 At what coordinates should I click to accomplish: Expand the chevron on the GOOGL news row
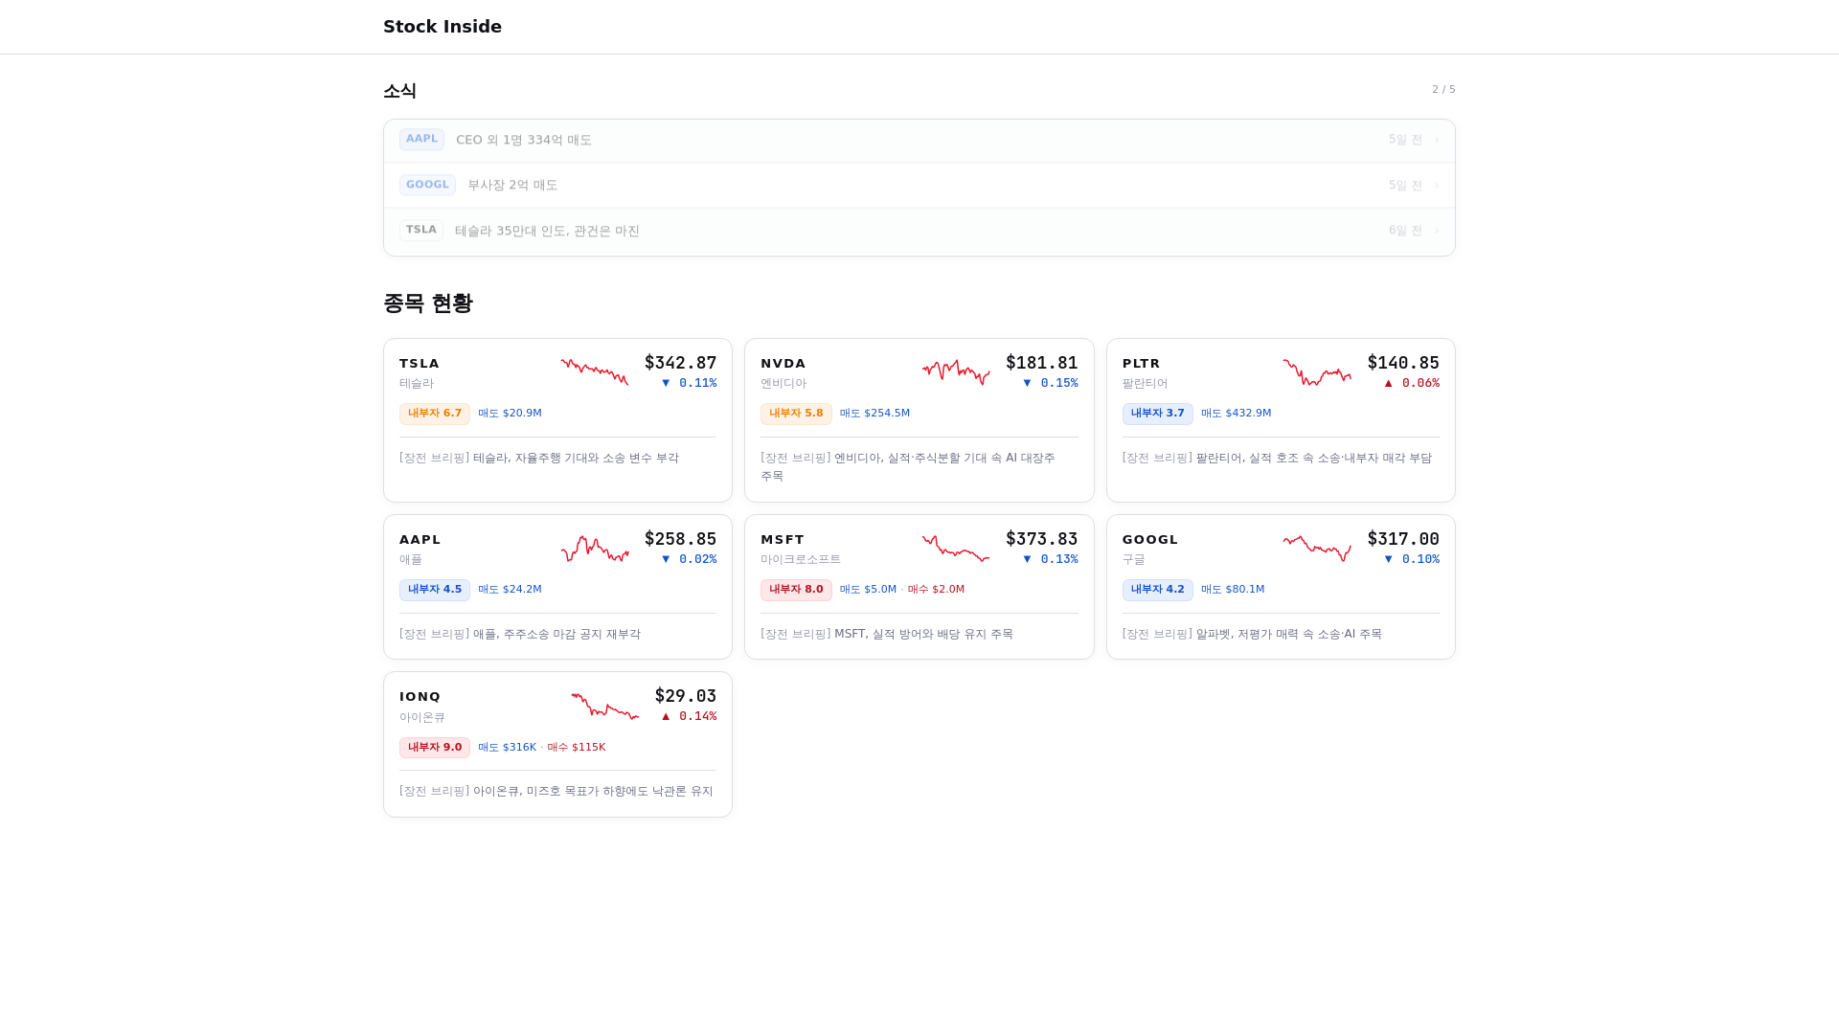[1437, 186]
